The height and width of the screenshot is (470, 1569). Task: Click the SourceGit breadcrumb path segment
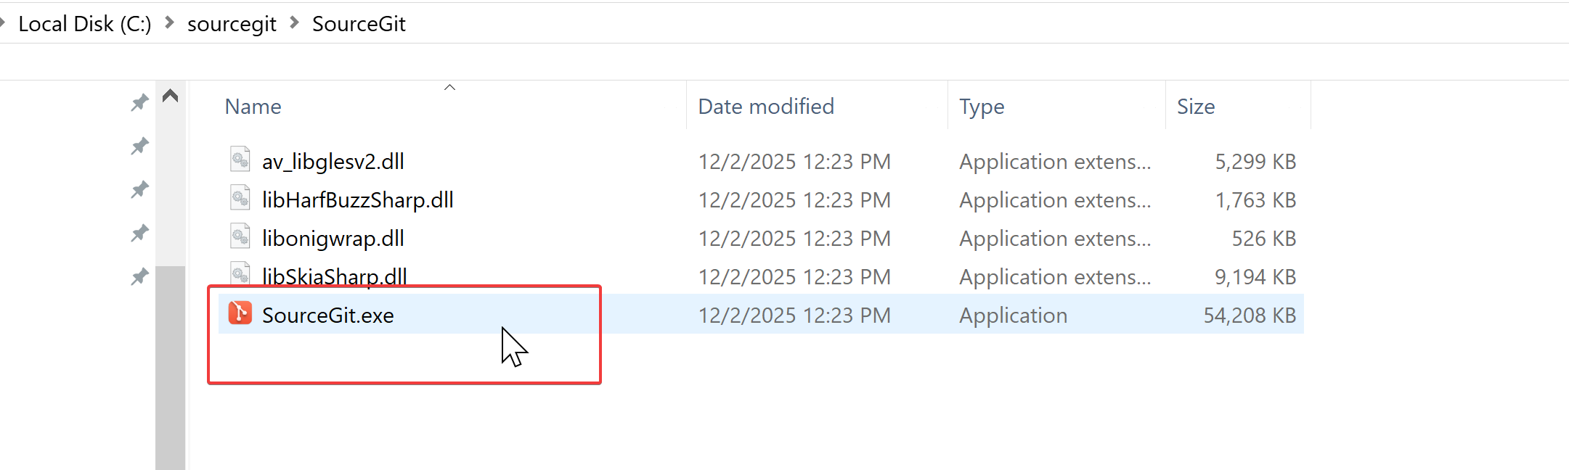tap(359, 24)
